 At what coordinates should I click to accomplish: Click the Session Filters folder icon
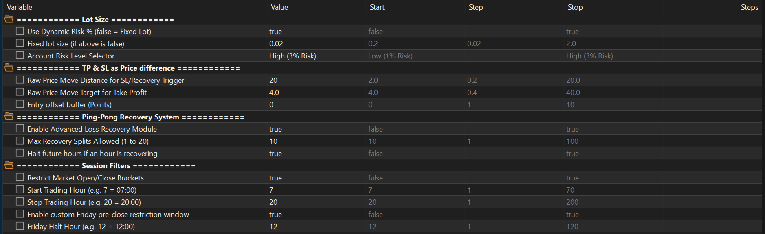[x=9, y=165]
